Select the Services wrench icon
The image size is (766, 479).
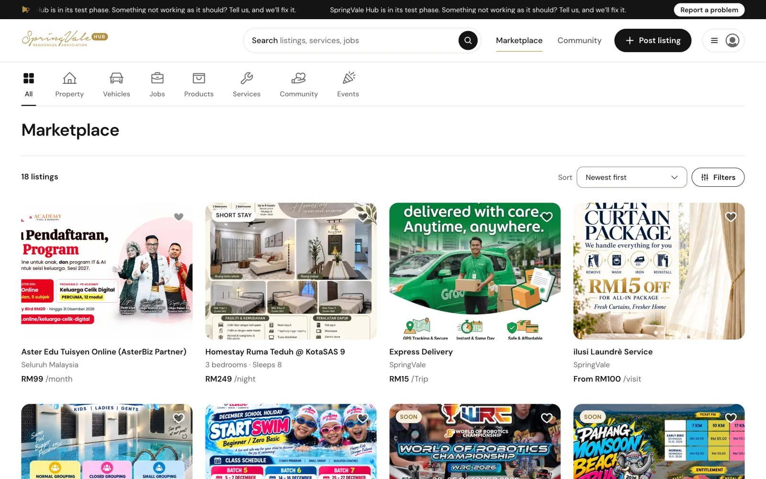[x=247, y=78]
